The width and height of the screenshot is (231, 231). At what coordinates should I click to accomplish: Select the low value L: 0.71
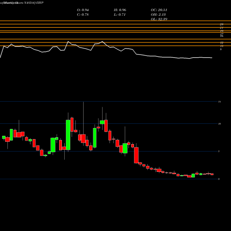[x=120, y=15]
